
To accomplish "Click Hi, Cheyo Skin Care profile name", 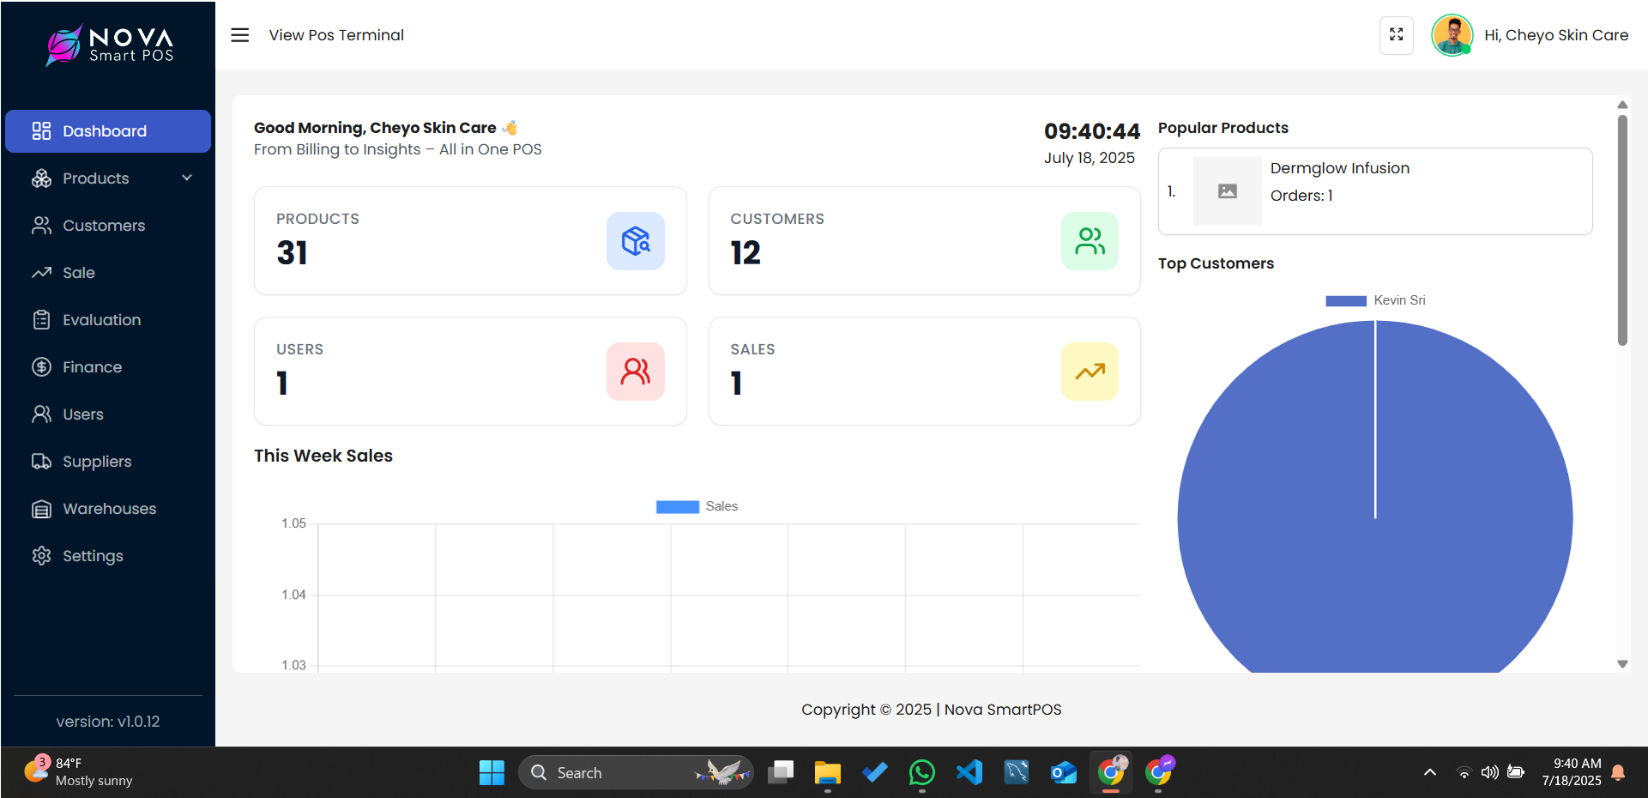I will tap(1556, 35).
